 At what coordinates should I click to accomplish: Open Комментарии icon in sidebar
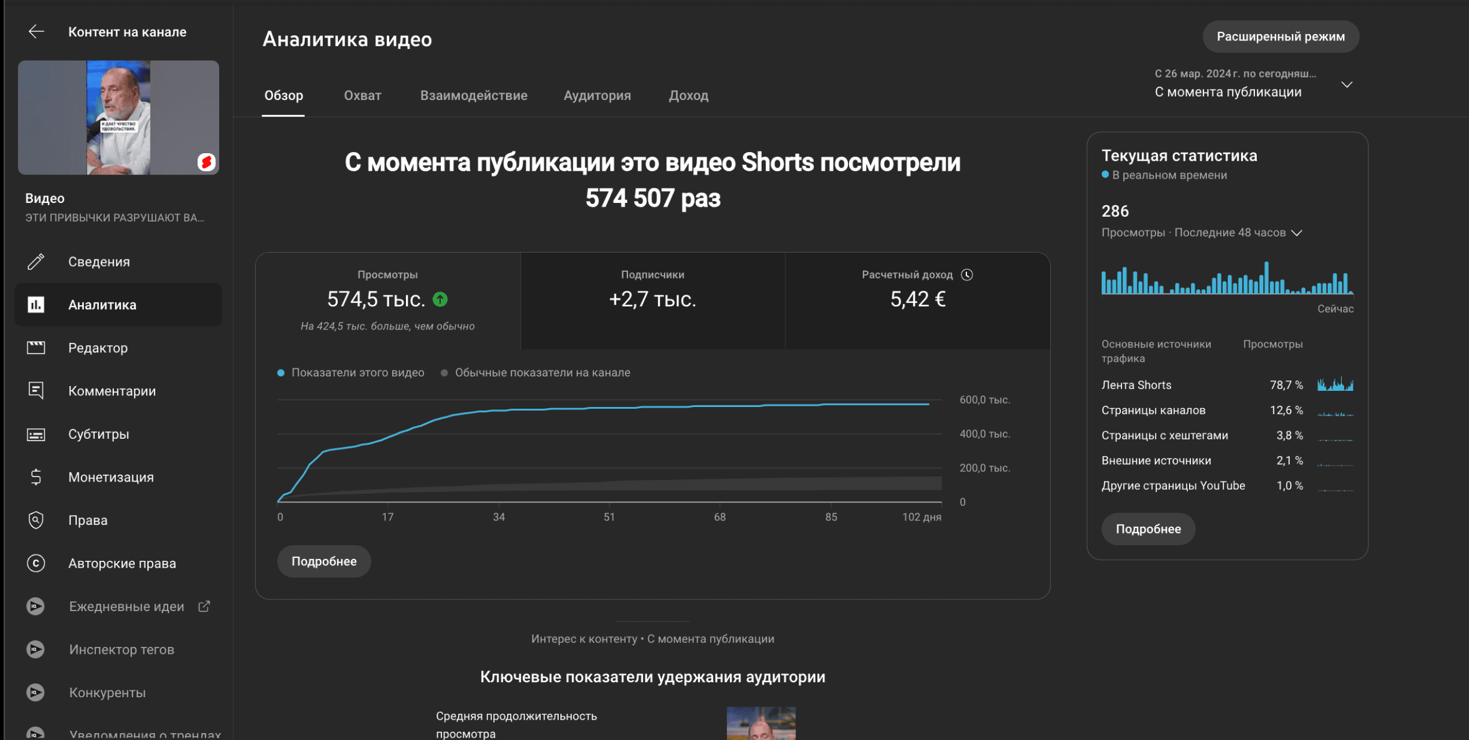coord(36,391)
